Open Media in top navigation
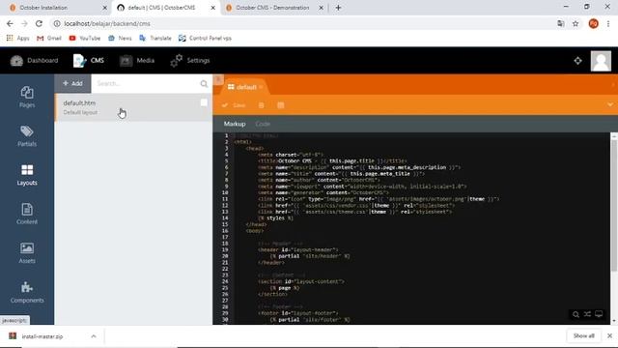This screenshot has height=348, width=618. coord(137,60)
